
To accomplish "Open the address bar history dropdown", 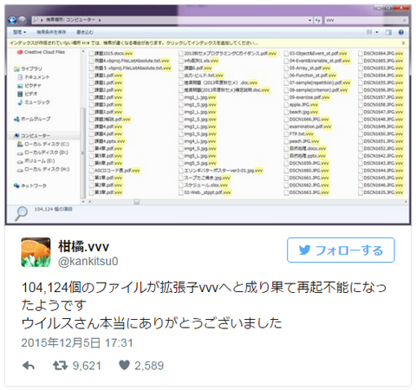I will click(310, 20).
